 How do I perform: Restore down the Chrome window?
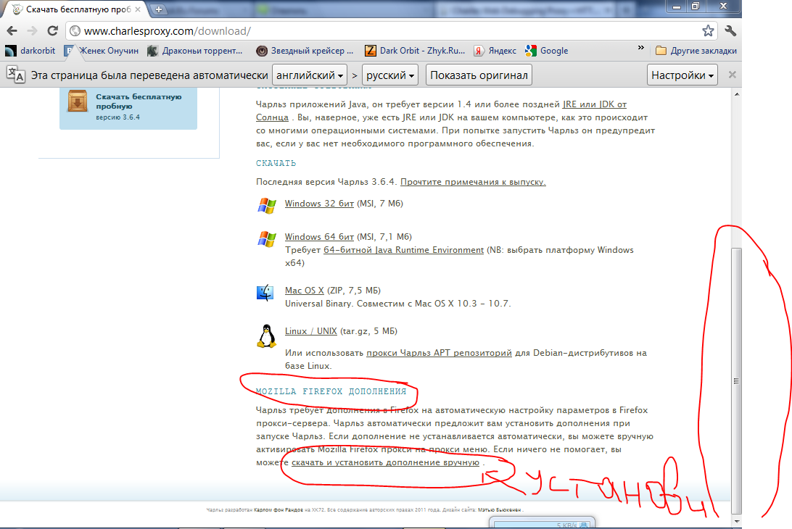pos(696,6)
